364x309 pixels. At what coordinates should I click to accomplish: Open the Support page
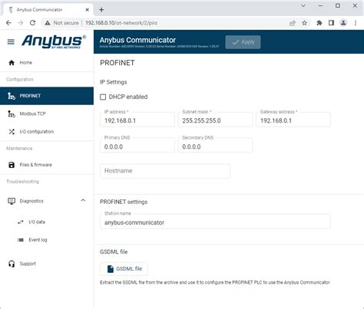(47, 264)
